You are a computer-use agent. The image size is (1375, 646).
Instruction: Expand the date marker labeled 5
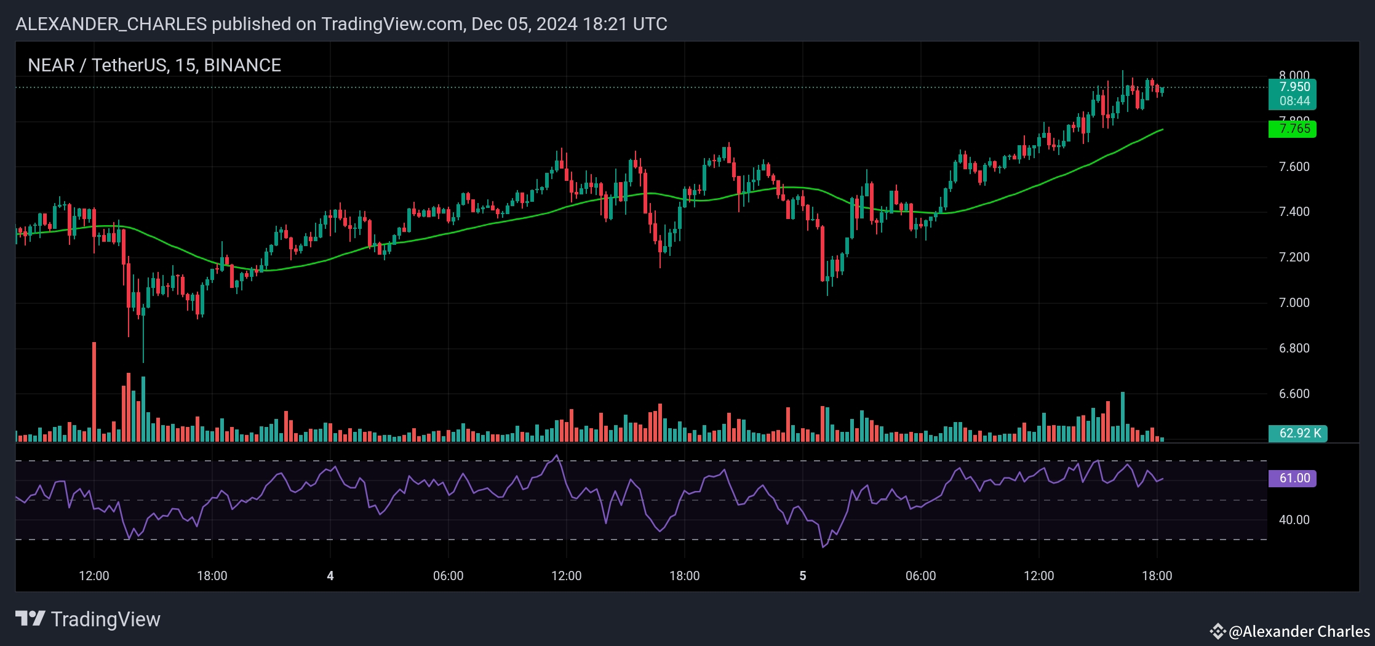[802, 575]
